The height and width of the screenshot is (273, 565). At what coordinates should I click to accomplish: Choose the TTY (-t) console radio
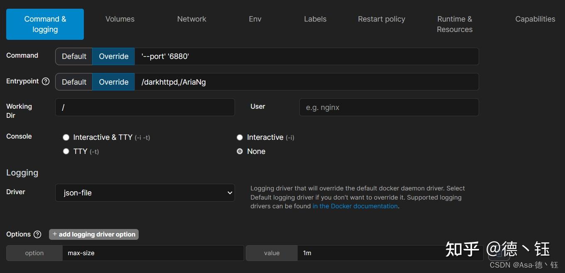coord(66,151)
